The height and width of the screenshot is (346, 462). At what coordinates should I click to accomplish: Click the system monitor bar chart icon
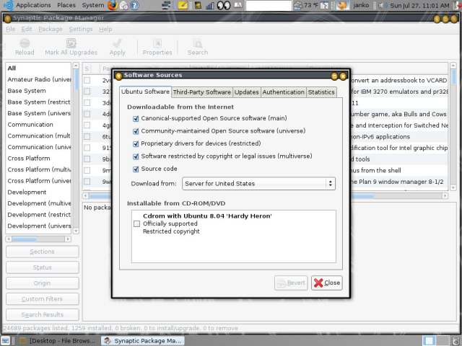coord(210,5)
